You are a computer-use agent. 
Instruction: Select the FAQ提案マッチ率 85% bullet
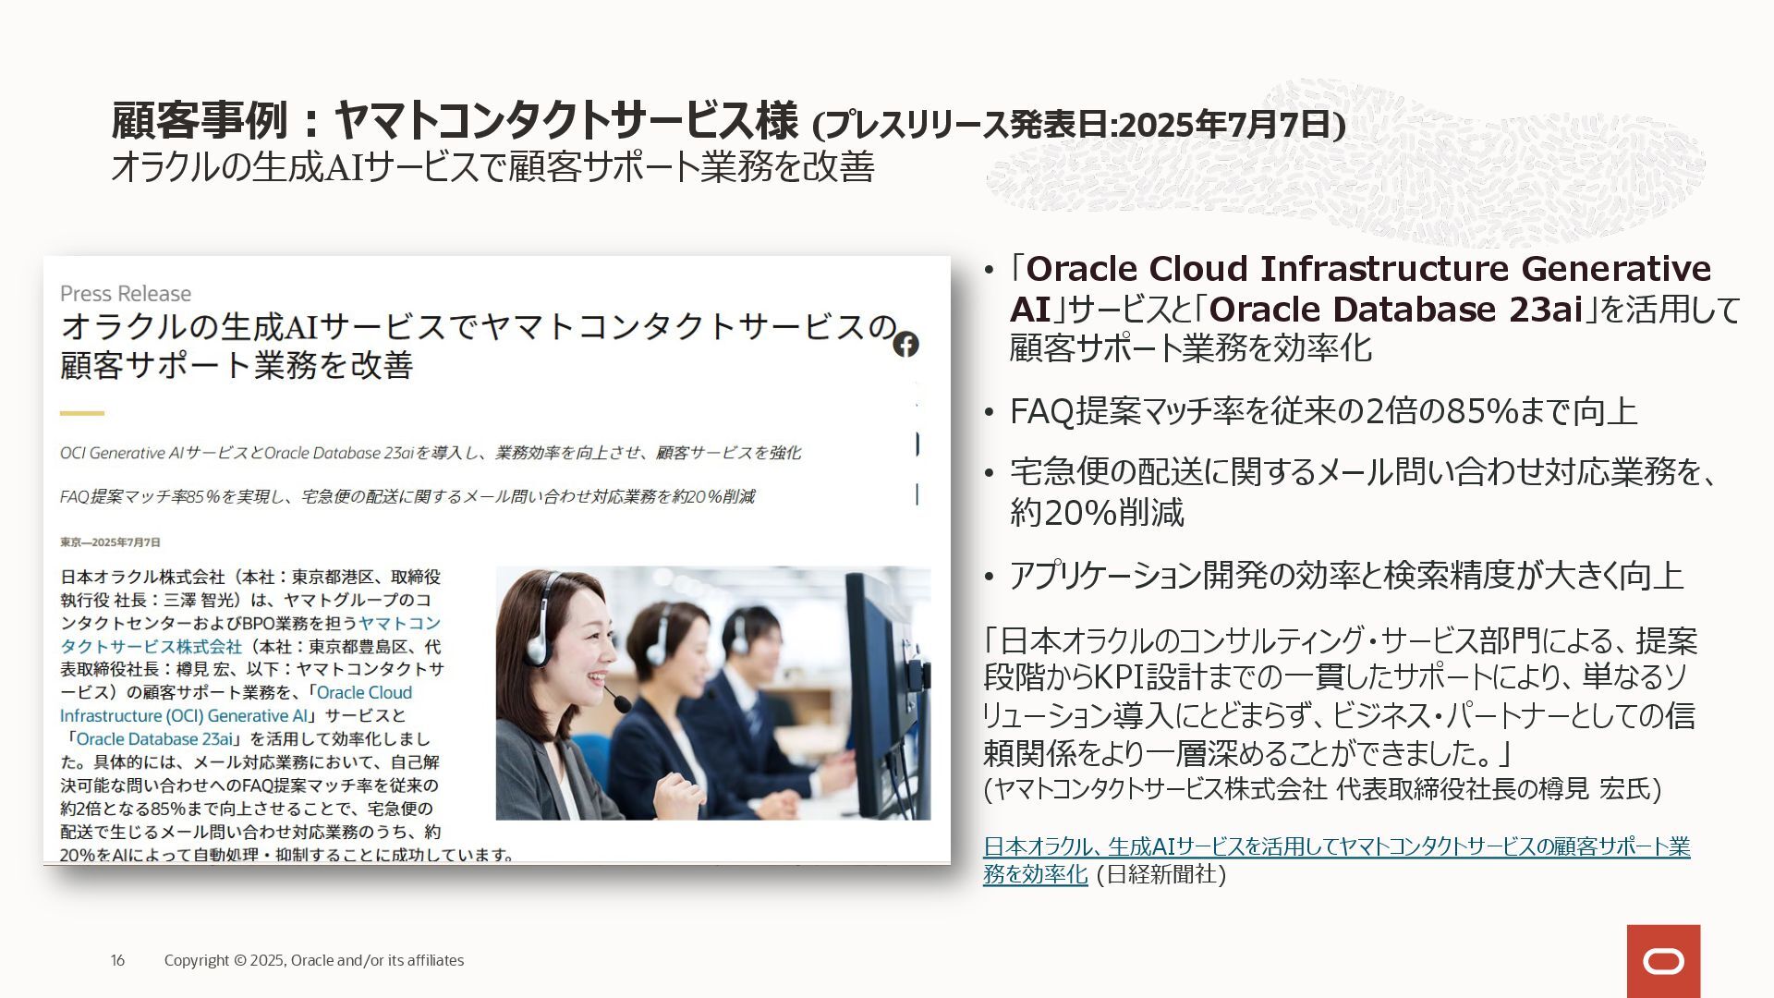pyautogui.click(x=1322, y=412)
